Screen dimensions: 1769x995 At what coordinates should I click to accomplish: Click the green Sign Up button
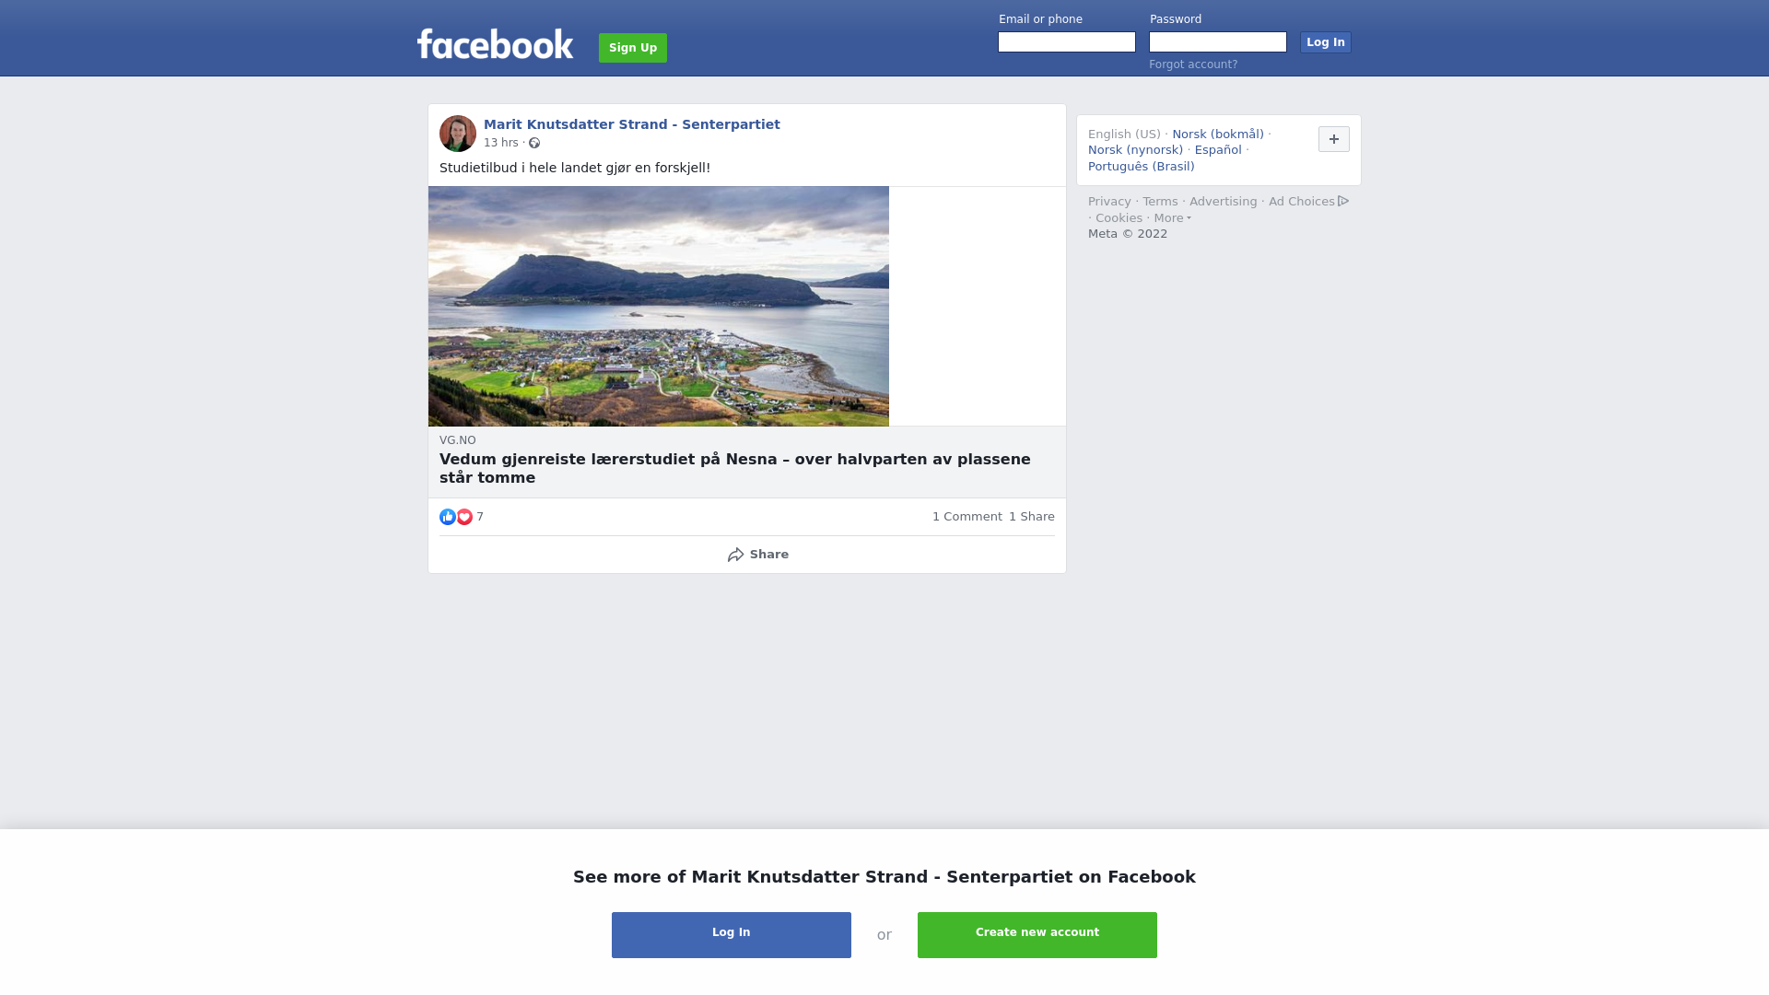[x=633, y=48]
